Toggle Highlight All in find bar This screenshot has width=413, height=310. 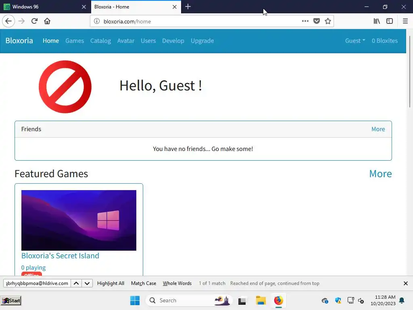click(111, 283)
